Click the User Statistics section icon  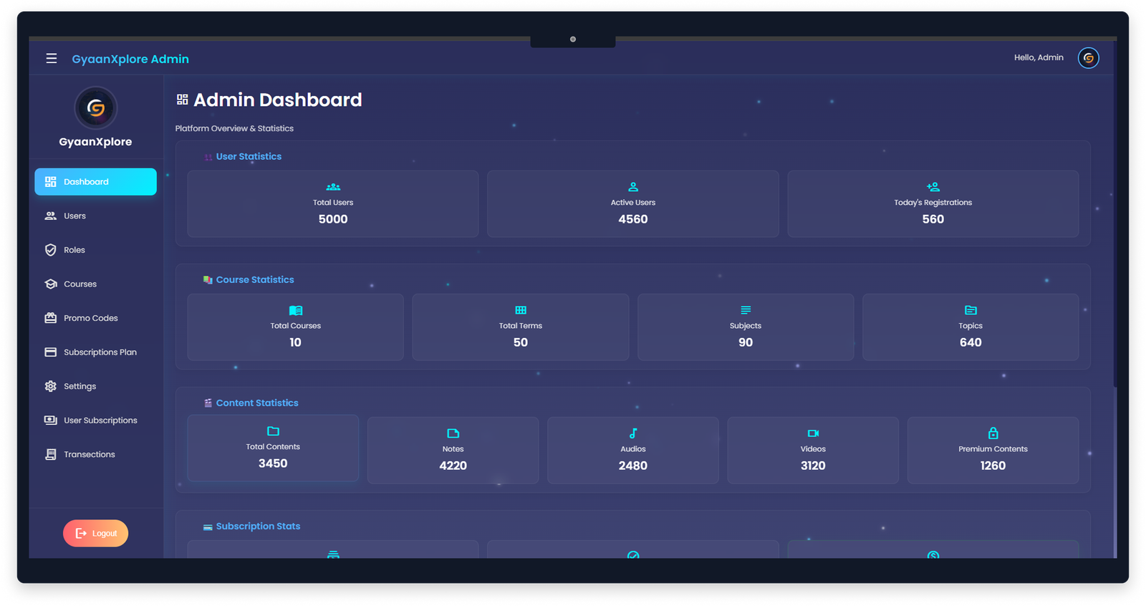coord(208,157)
